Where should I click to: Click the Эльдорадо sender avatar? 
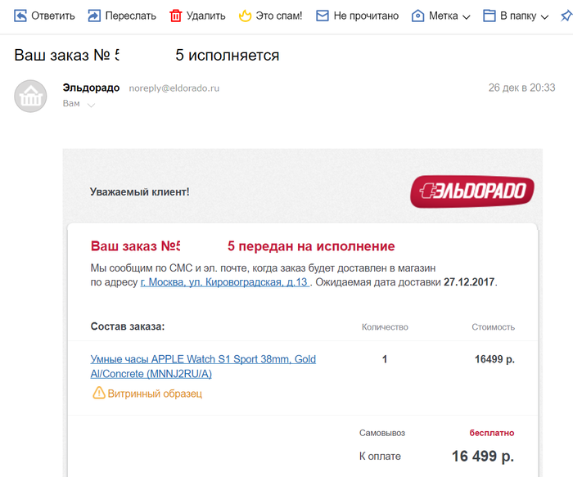(x=30, y=96)
